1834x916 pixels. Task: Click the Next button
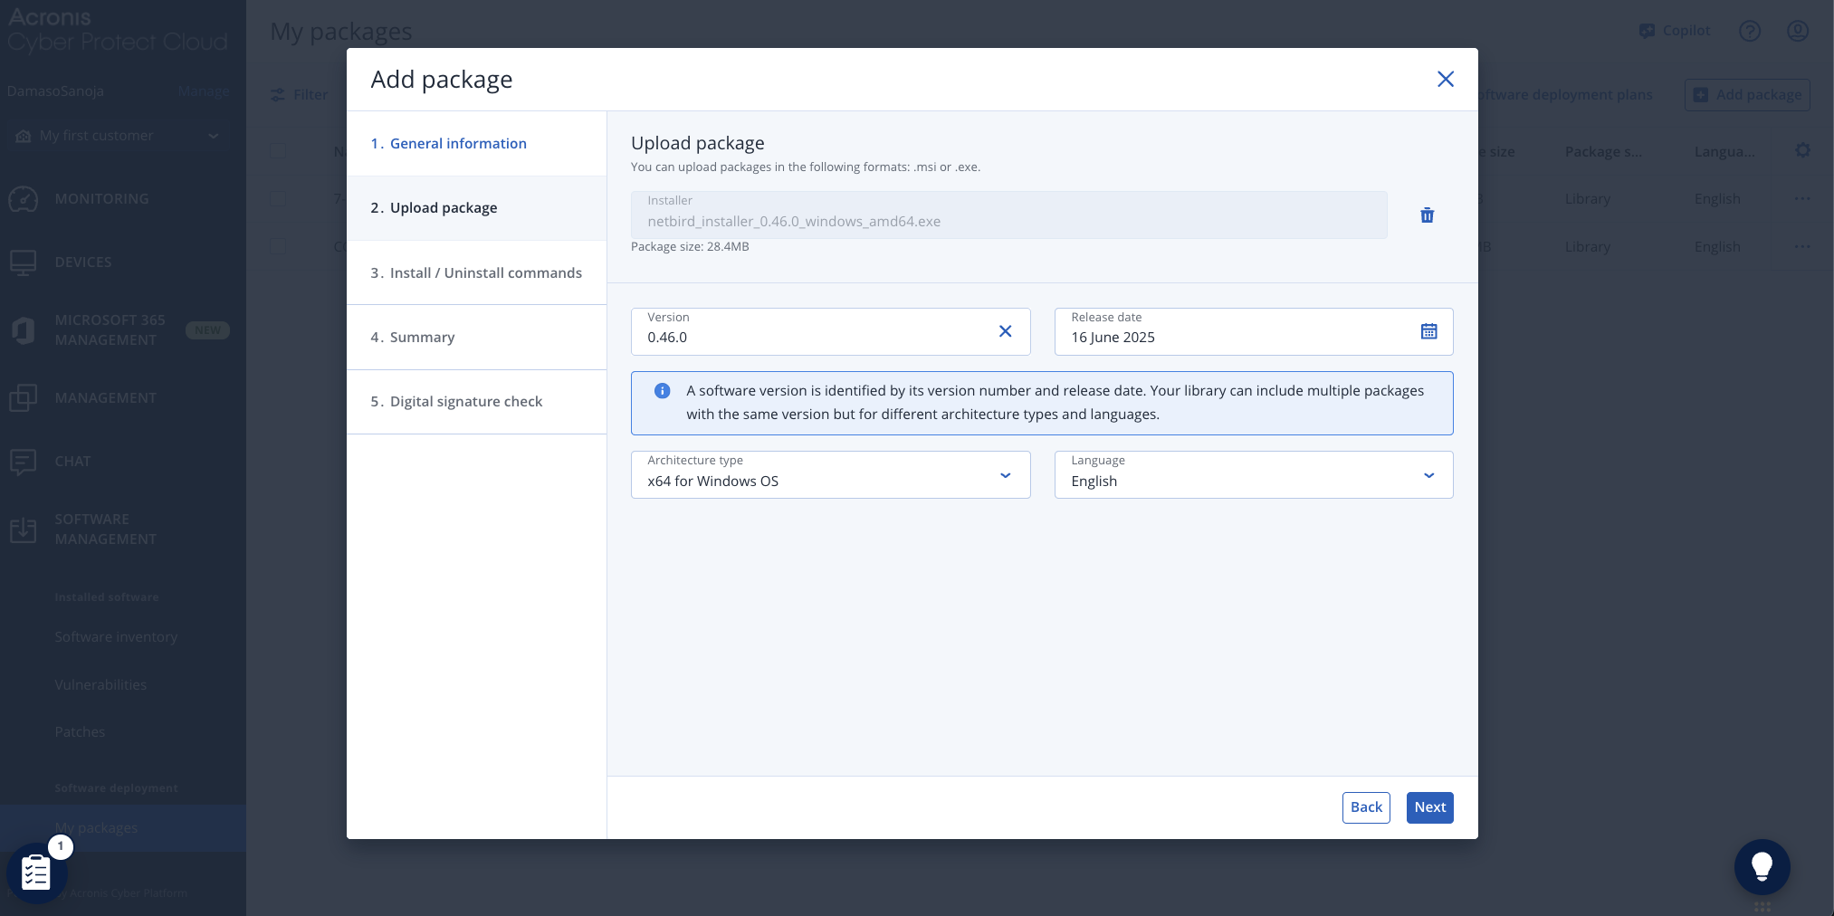pos(1429,807)
